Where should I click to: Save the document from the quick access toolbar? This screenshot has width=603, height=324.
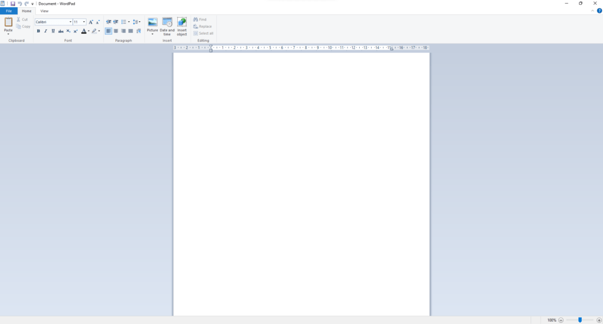pos(12,4)
